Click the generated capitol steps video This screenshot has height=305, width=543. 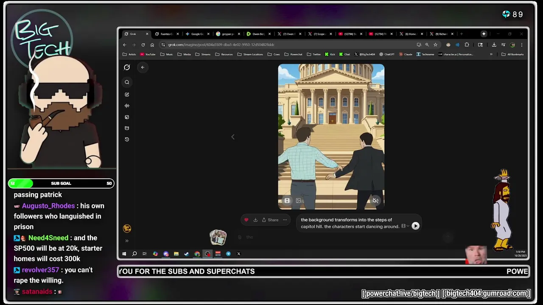331,137
